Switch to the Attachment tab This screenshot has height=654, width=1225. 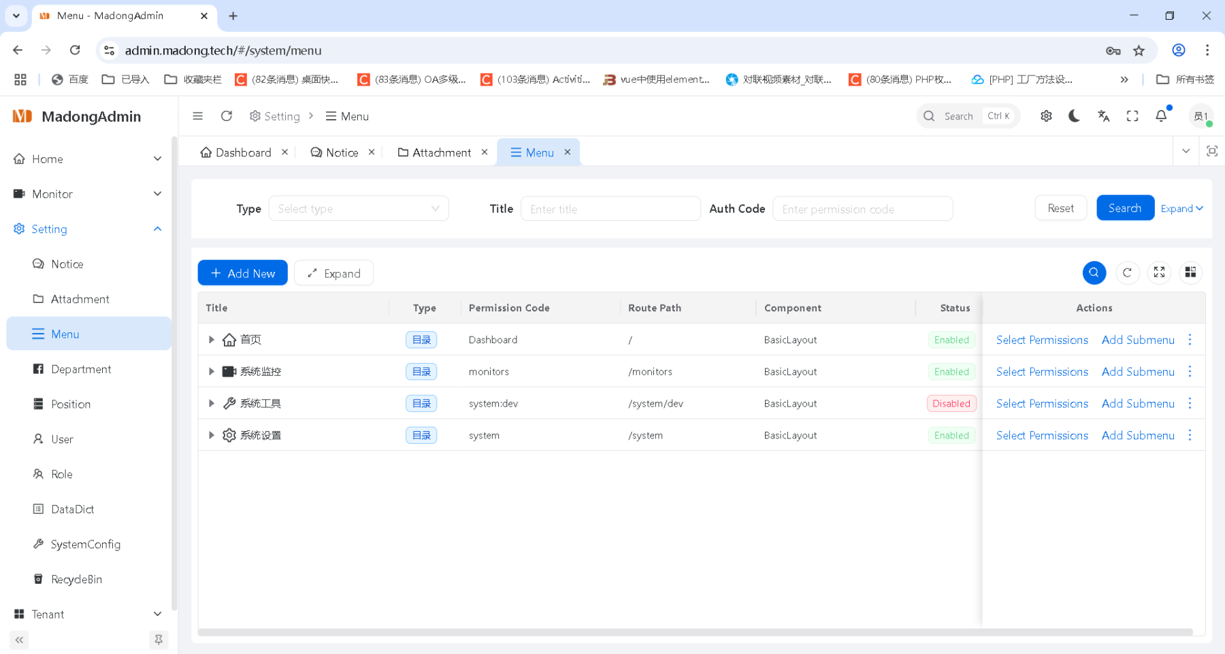point(434,152)
